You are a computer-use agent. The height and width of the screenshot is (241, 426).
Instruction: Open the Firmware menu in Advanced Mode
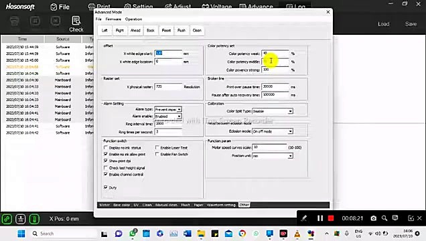pyautogui.click(x=113, y=19)
